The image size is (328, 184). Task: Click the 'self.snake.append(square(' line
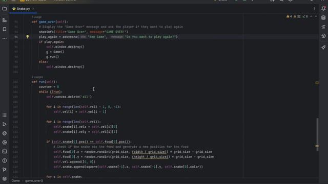pyautogui.click(x=128, y=167)
